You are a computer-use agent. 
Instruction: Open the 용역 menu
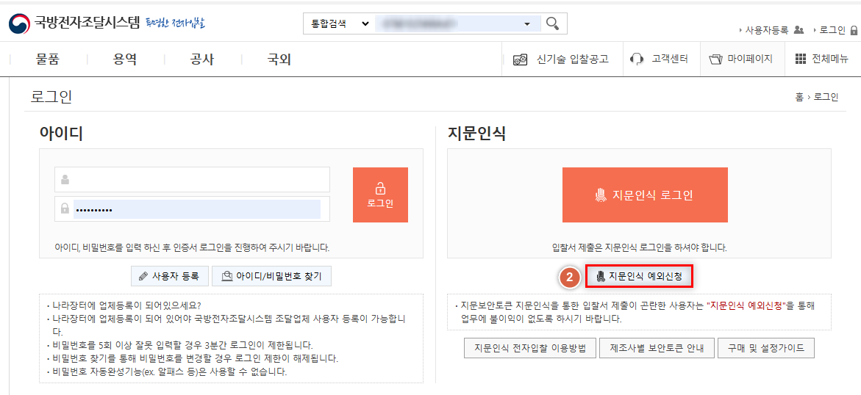[x=125, y=59]
